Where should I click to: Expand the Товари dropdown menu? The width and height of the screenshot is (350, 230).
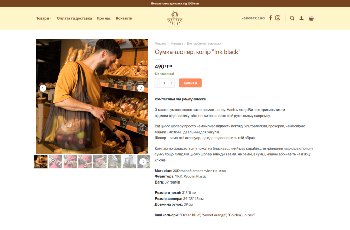[44, 18]
